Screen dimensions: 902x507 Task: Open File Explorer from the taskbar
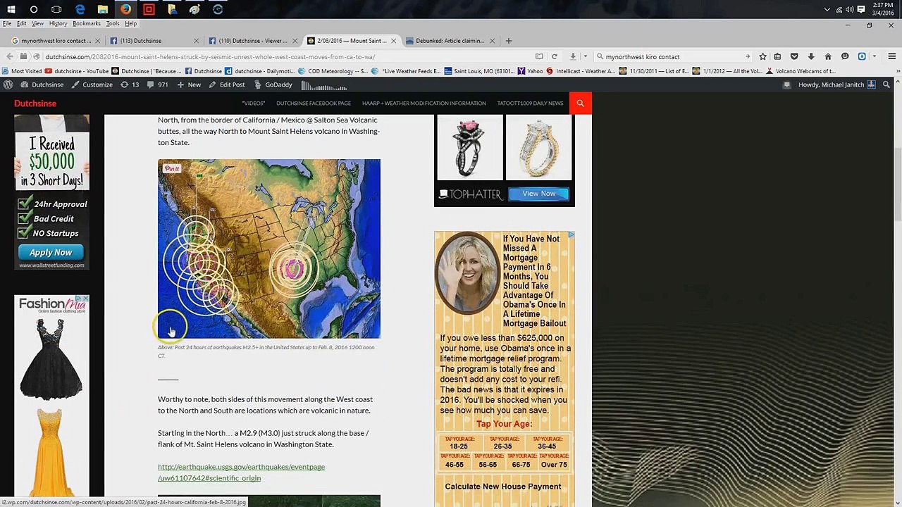(103, 9)
